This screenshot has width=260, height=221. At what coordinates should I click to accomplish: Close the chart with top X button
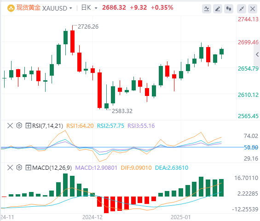pyautogui.click(x=253, y=9)
